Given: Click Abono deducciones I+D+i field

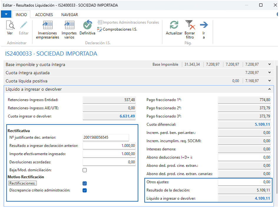Looking at the screenshot, I should [244, 157].
